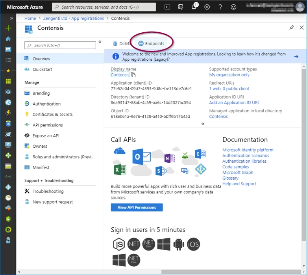The image size is (307, 275).
Task: Open Azure Cosmos DB icon in sidebar
Action: 8,134
